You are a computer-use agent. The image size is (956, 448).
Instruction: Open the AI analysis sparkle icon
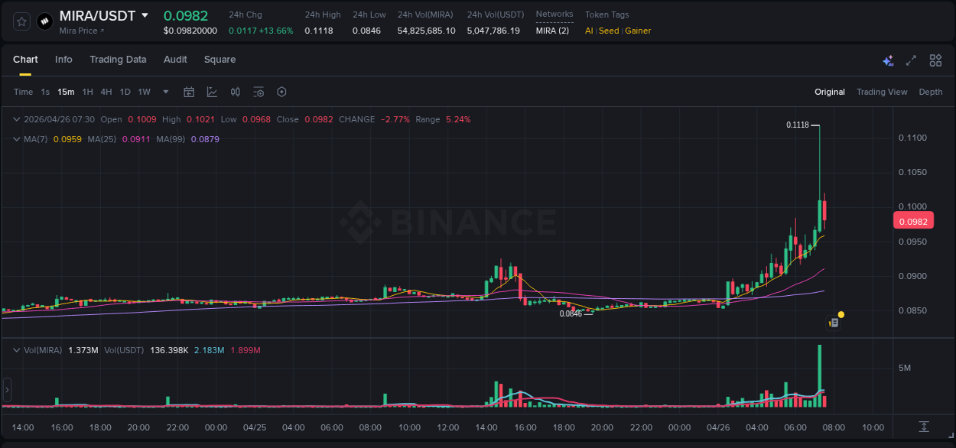[x=887, y=60]
